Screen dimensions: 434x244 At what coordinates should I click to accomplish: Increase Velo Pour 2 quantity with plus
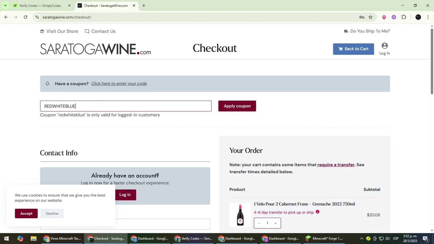pos(275,223)
